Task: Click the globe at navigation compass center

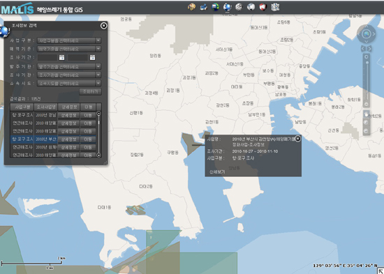Action: (366, 34)
